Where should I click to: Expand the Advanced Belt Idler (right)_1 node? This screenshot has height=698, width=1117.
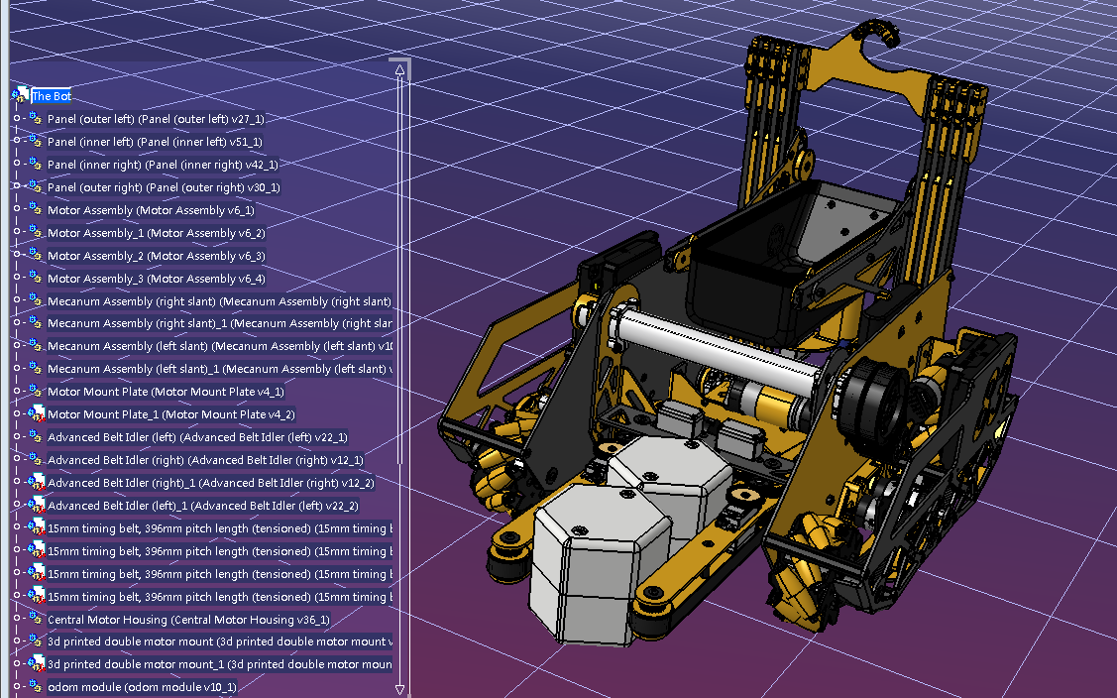click(17, 483)
